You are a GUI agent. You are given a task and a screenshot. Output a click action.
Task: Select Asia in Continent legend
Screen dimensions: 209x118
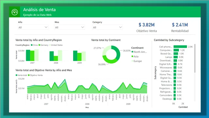135,56
